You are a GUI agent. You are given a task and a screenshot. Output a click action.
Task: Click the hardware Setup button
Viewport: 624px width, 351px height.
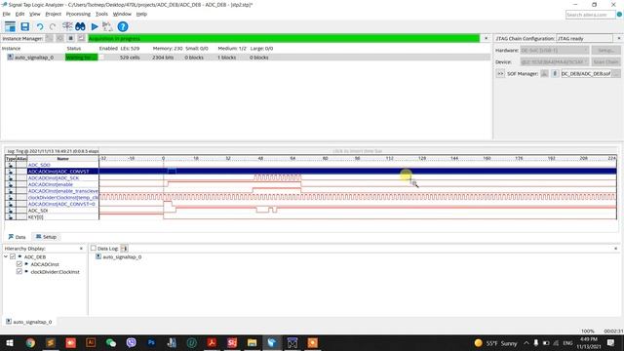coord(605,51)
